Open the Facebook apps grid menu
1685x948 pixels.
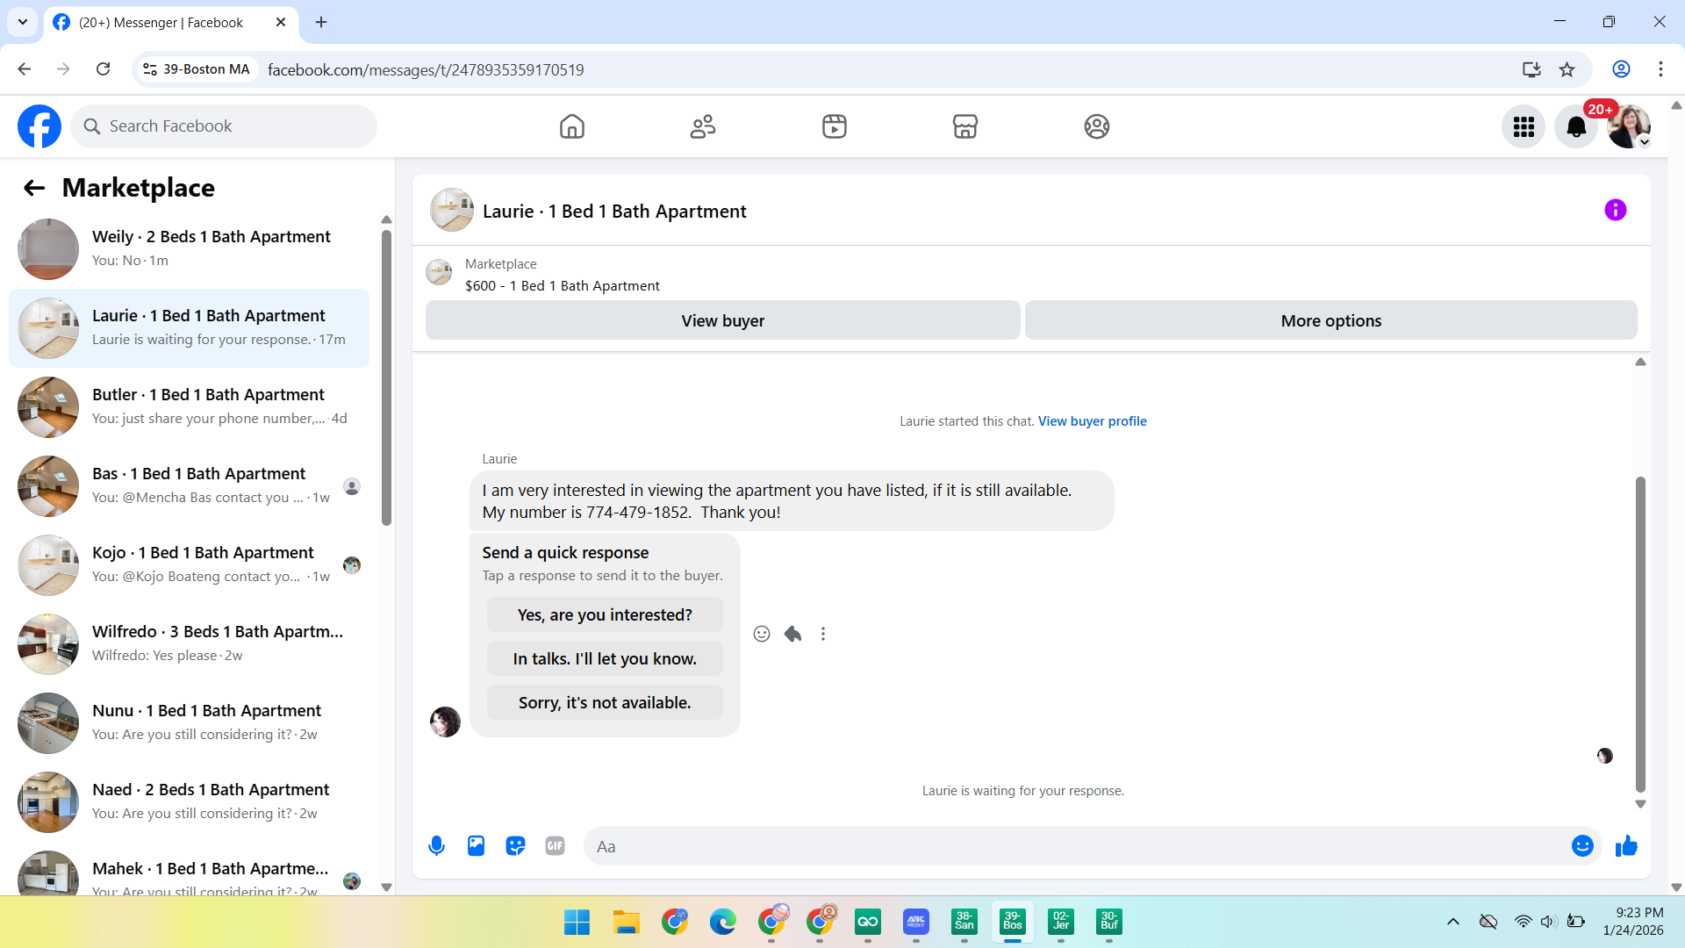pos(1524,127)
